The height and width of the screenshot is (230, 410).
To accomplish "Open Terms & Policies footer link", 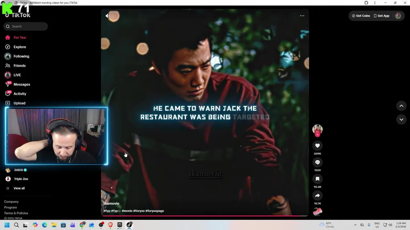I will (x=16, y=213).
